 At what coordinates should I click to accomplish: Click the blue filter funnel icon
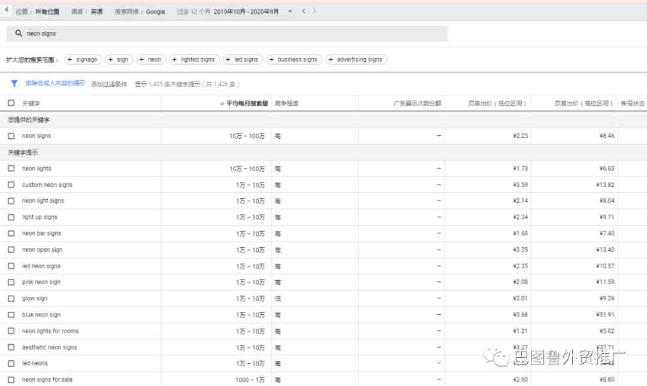pyautogui.click(x=14, y=83)
